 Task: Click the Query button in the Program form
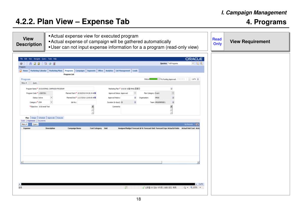coord(35,83)
